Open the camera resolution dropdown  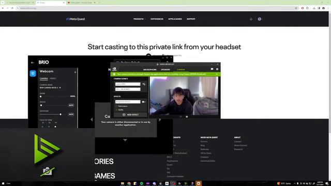128,89
